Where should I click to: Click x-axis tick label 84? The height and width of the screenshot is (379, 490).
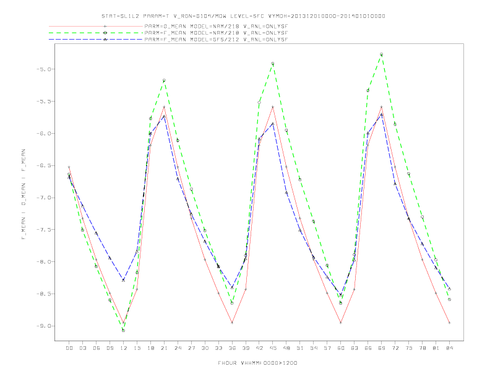click(449, 348)
